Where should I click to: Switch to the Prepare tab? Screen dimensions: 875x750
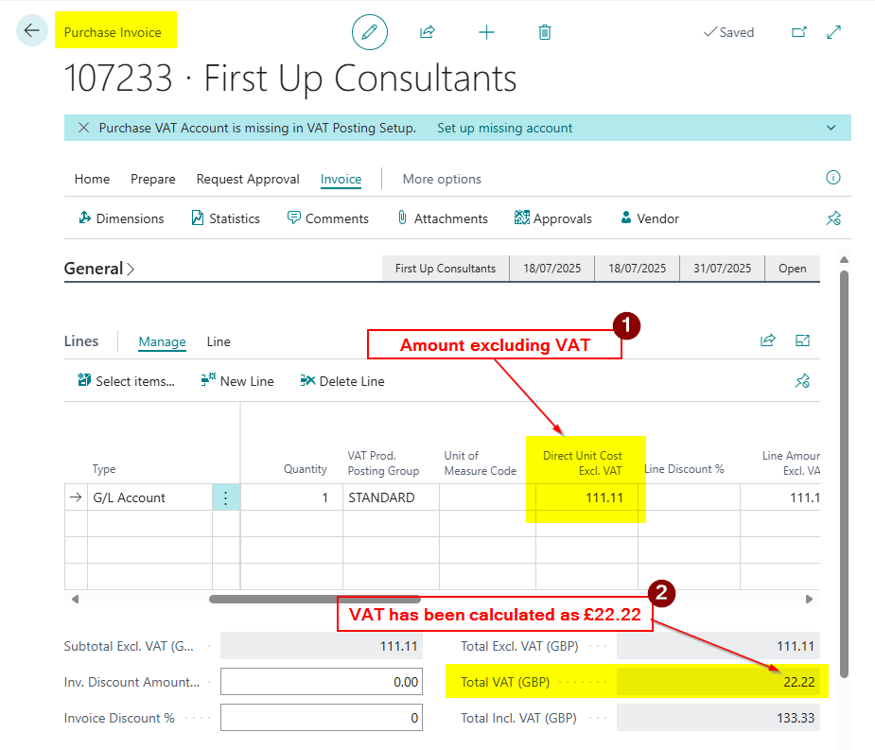click(x=153, y=179)
